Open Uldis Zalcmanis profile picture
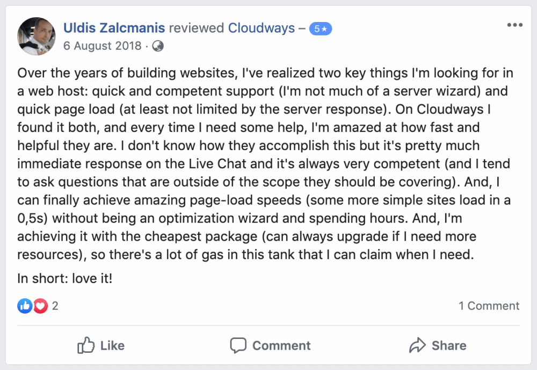The width and height of the screenshot is (537, 370). click(37, 36)
